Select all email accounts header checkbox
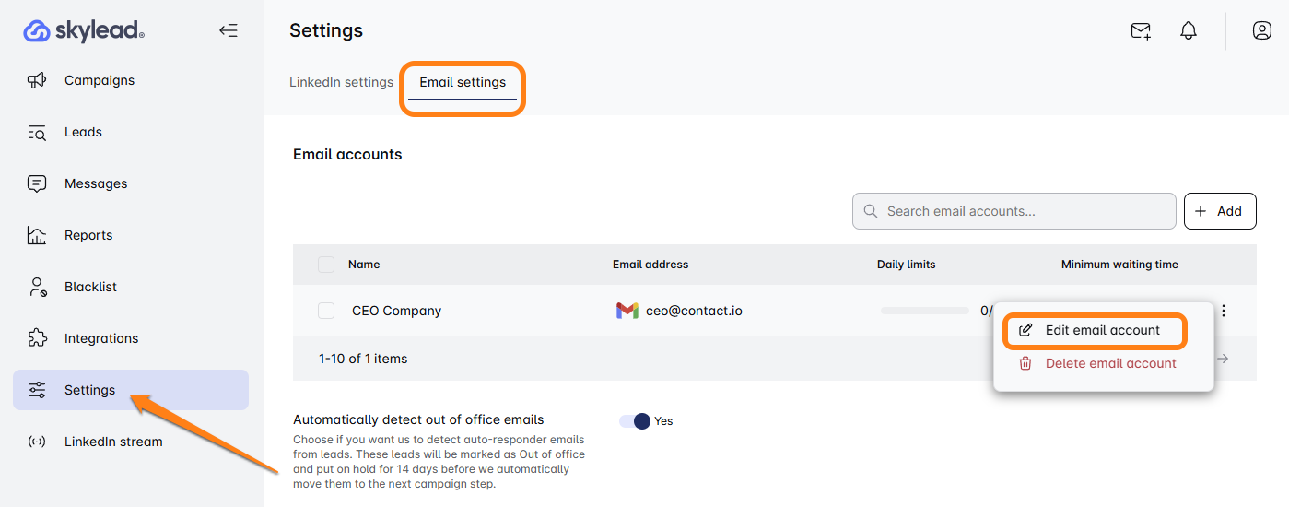Viewport: 1289px width, 507px height. (326, 265)
